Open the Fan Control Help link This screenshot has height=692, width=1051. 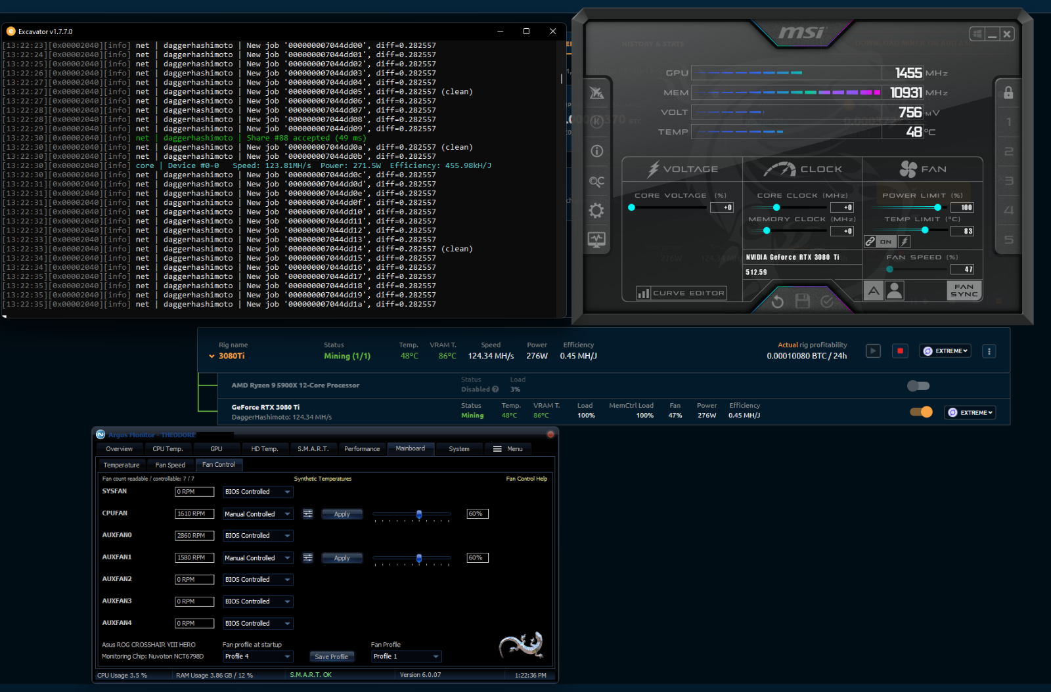point(526,479)
